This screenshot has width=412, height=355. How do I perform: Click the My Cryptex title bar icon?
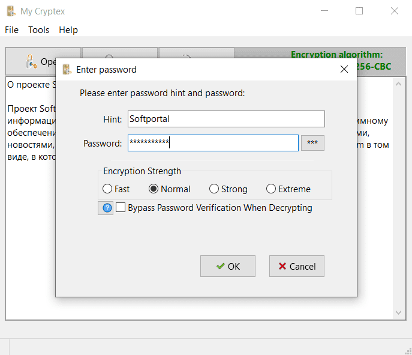11,11
